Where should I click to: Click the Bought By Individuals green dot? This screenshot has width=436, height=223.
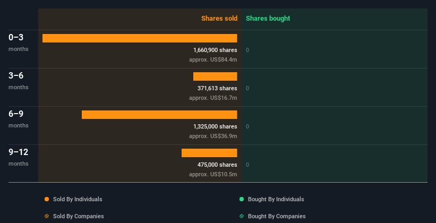tap(242, 199)
